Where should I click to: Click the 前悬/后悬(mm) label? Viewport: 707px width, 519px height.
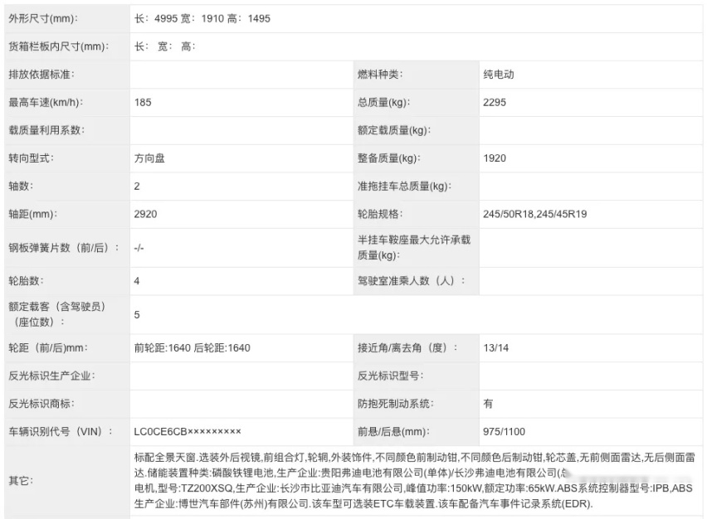[x=393, y=432]
